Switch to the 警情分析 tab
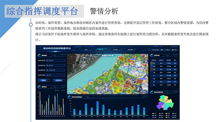Image resolution: width=216 pixels, height=122 pixels. 101,50
